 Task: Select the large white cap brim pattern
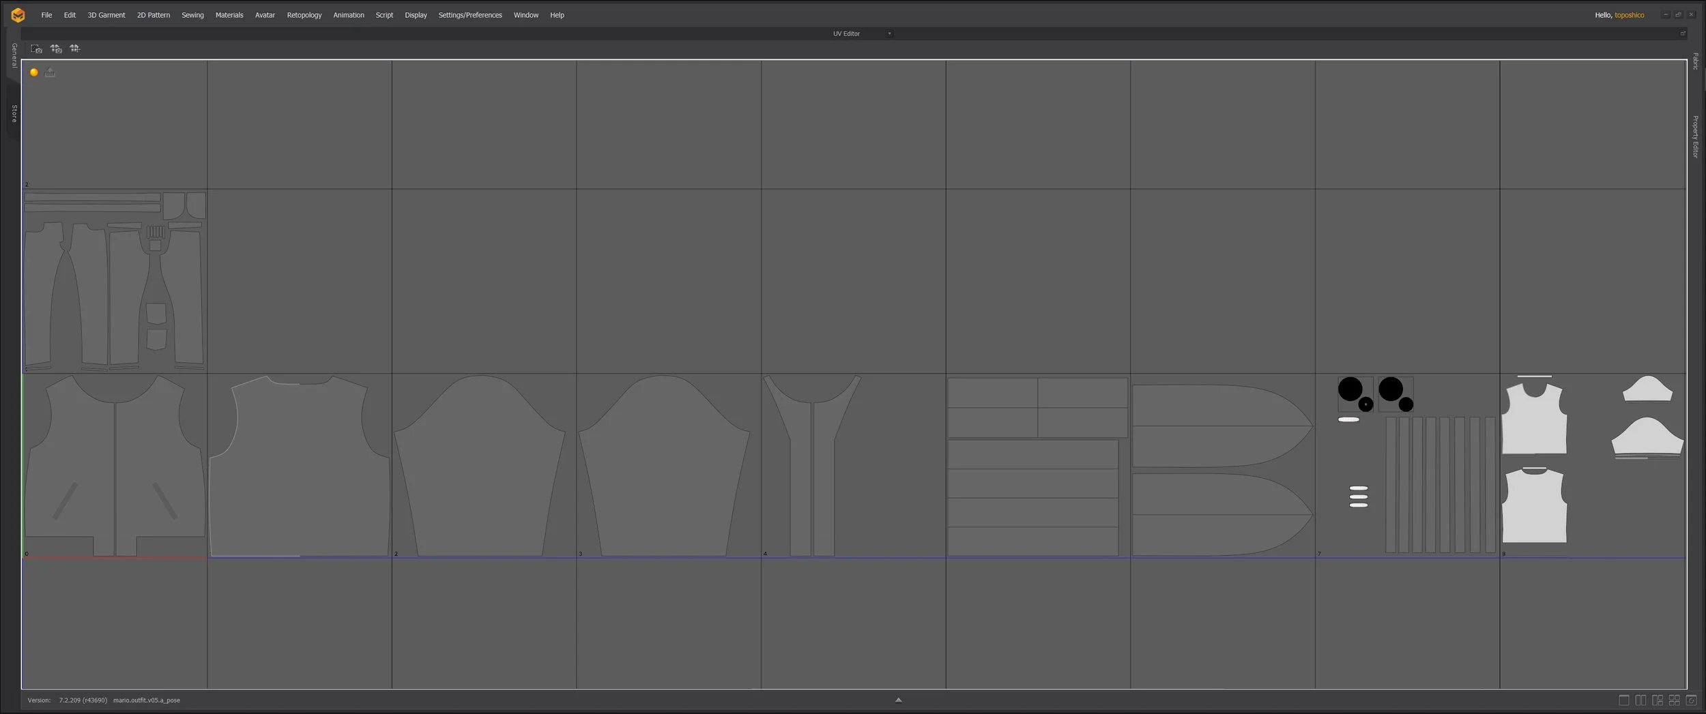pos(1647,436)
